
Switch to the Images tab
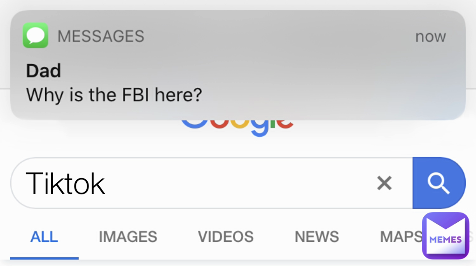128,237
